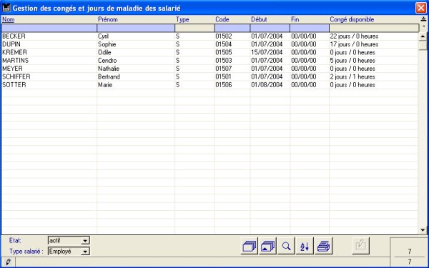Open search with the magnifying glass icon
The width and height of the screenshot is (429, 268).
coord(286,246)
